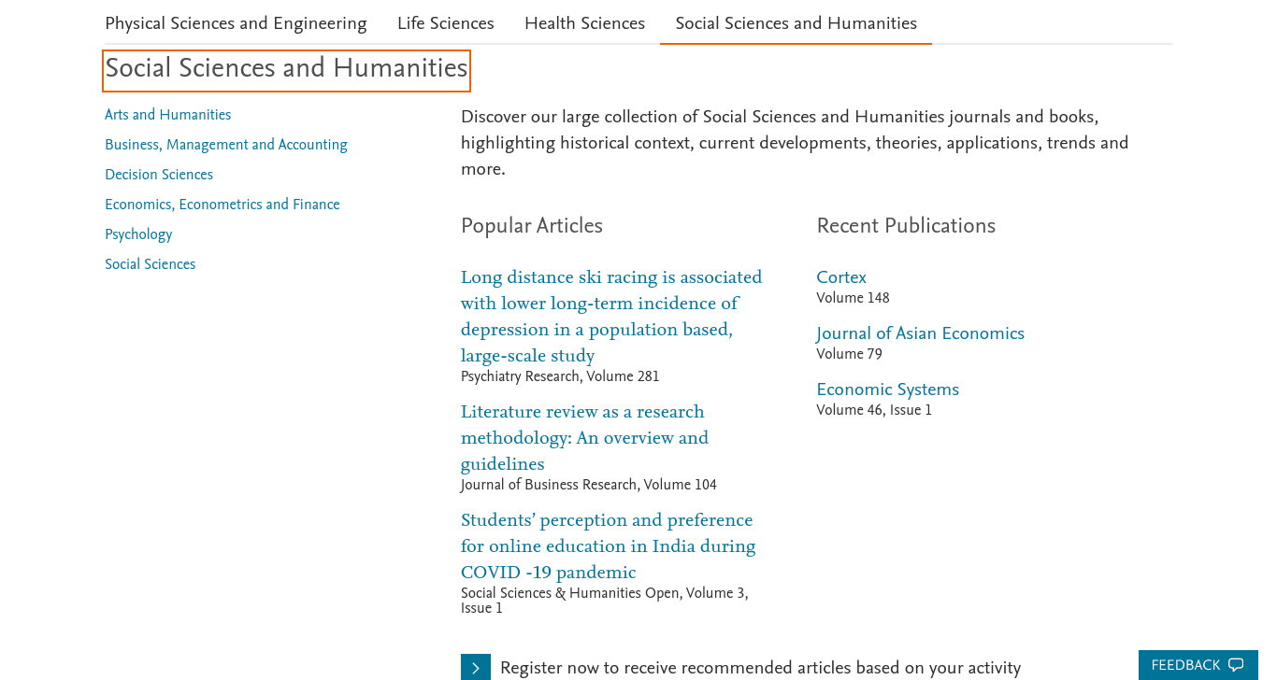
Task: View Journal of Asian Economics
Action: tap(920, 333)
